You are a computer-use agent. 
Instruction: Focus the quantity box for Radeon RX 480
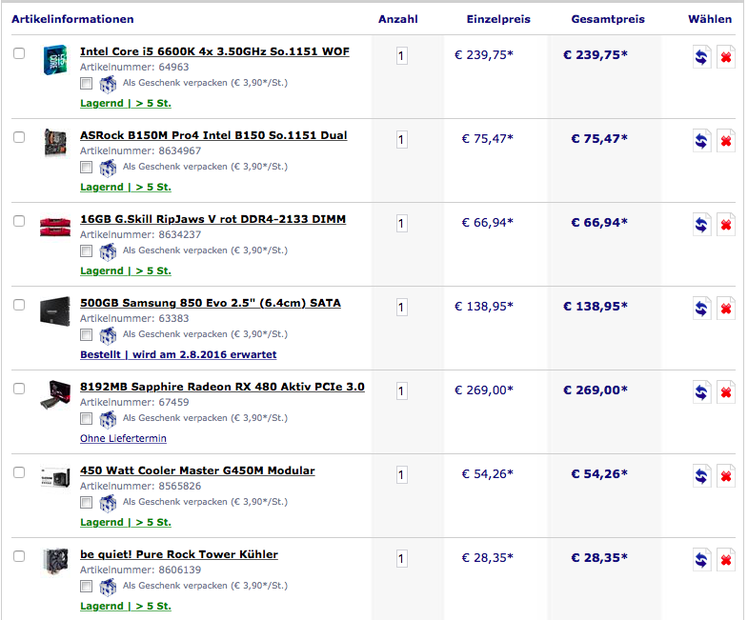pyautogui.click(x=401, y=391)
